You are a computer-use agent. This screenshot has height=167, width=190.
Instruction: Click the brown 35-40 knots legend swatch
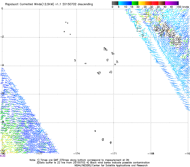point(162,3)
